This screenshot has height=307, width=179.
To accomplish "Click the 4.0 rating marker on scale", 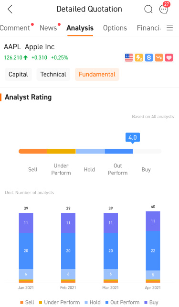I will tap(133, 138).
